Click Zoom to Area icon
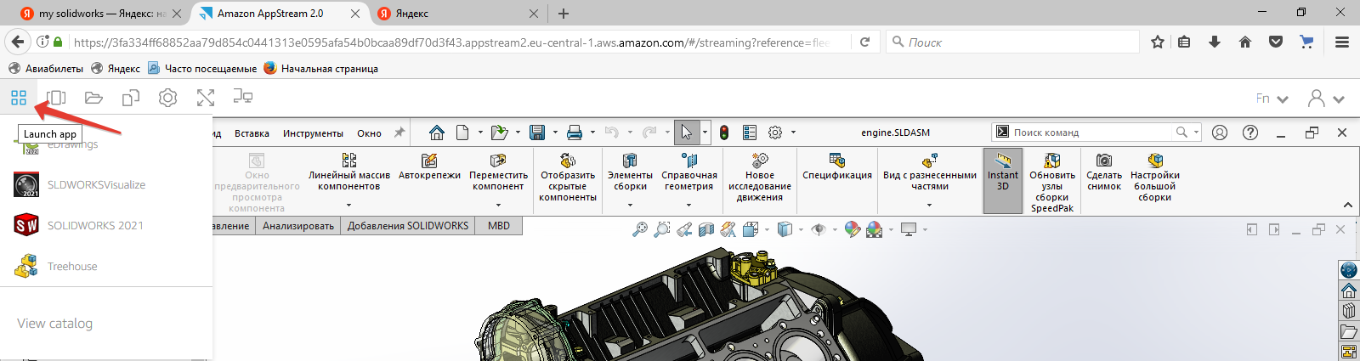Viewport: 1360px width, 361px height. [662, 229]
